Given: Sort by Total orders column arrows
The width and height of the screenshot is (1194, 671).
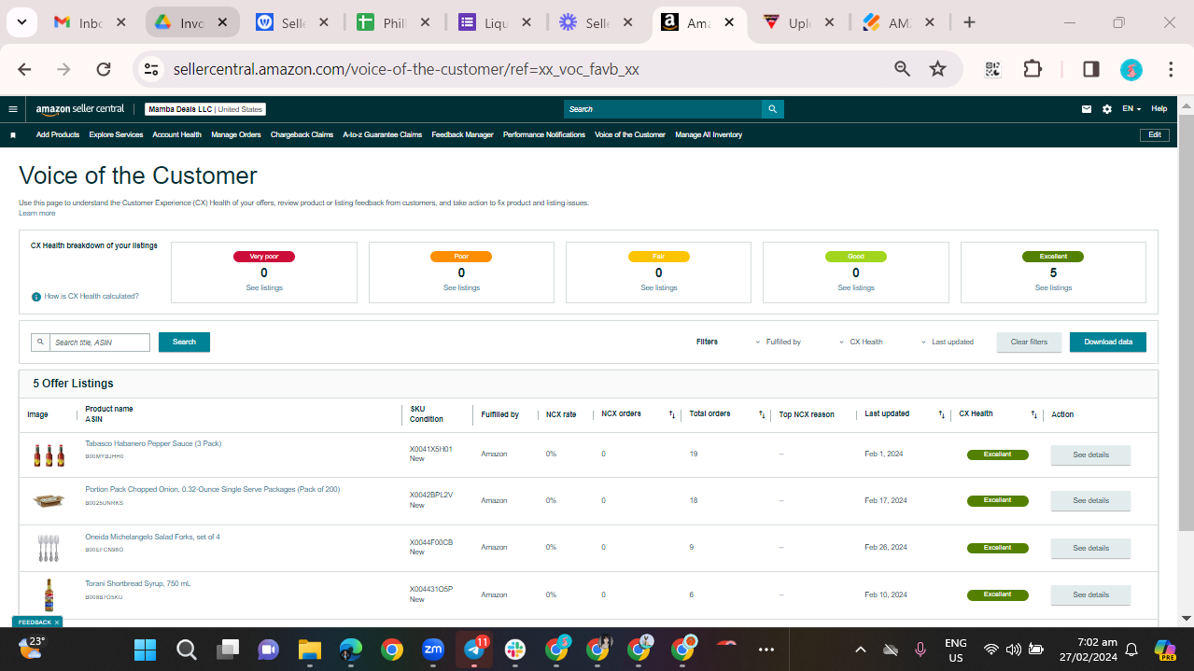Looking at the screenshot, I should (x=762, y=414).
